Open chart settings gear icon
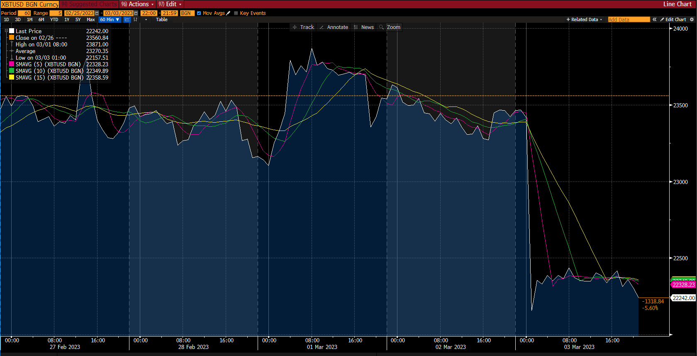This screenshot has height=356, width=697. click(x=692, y=19)
